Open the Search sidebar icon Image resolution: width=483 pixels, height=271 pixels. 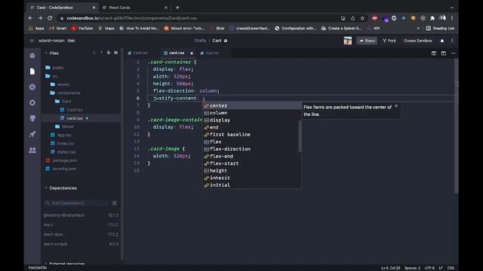(x=32, y=87)
